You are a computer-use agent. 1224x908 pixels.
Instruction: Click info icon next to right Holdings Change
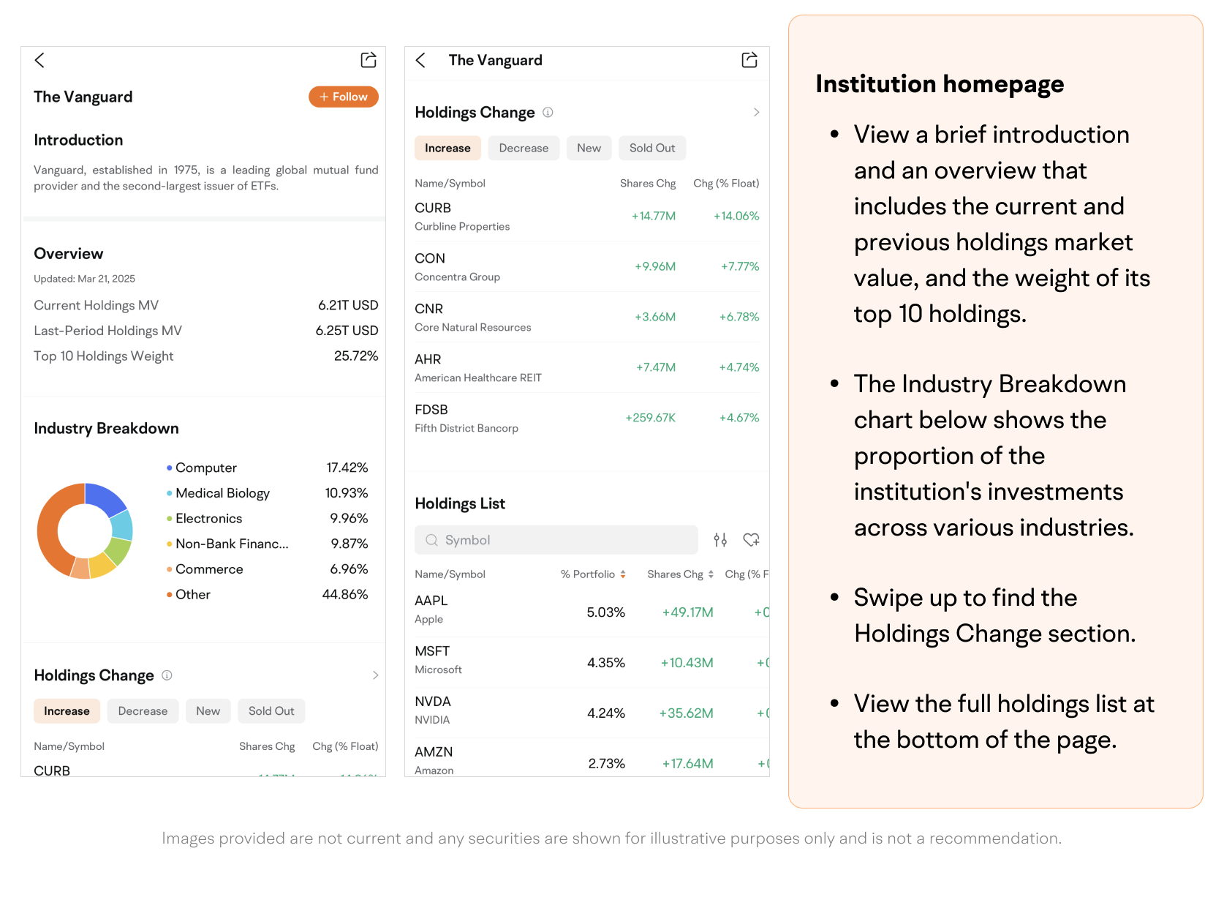[x=548, y=113]
